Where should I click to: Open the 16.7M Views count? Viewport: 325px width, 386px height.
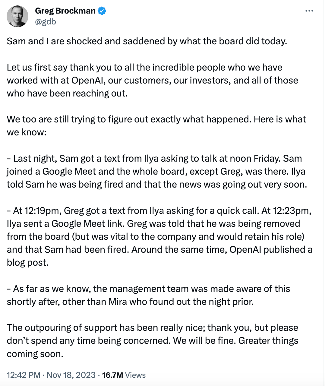(x=124, y=375)
